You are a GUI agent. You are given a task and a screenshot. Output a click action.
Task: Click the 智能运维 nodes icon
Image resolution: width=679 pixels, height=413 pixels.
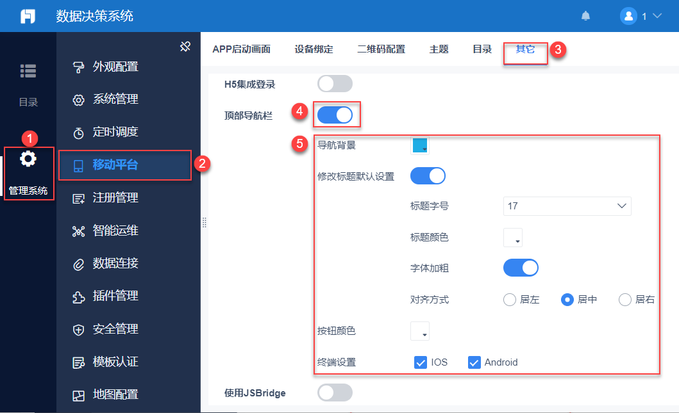78,231
